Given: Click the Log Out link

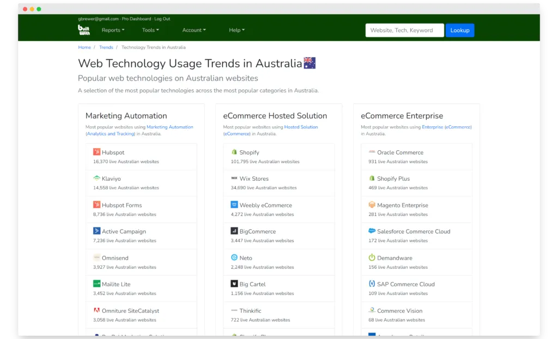Looking at the screenshot, I should pos(162,19).
